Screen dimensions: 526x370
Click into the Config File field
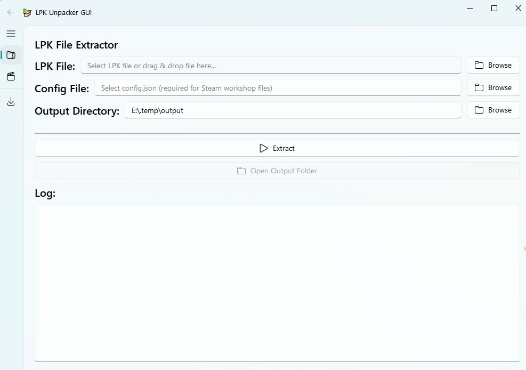point(277,88)
